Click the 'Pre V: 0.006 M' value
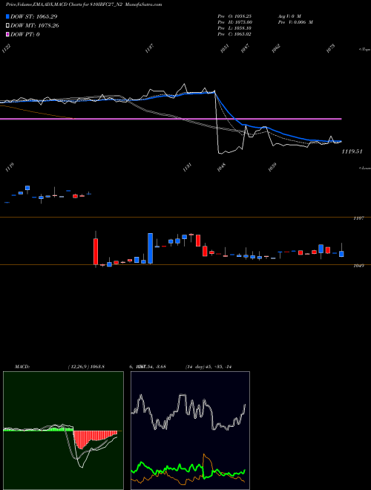Image resolution: width=371 pixels, height=490 pixels. [295, 22]
